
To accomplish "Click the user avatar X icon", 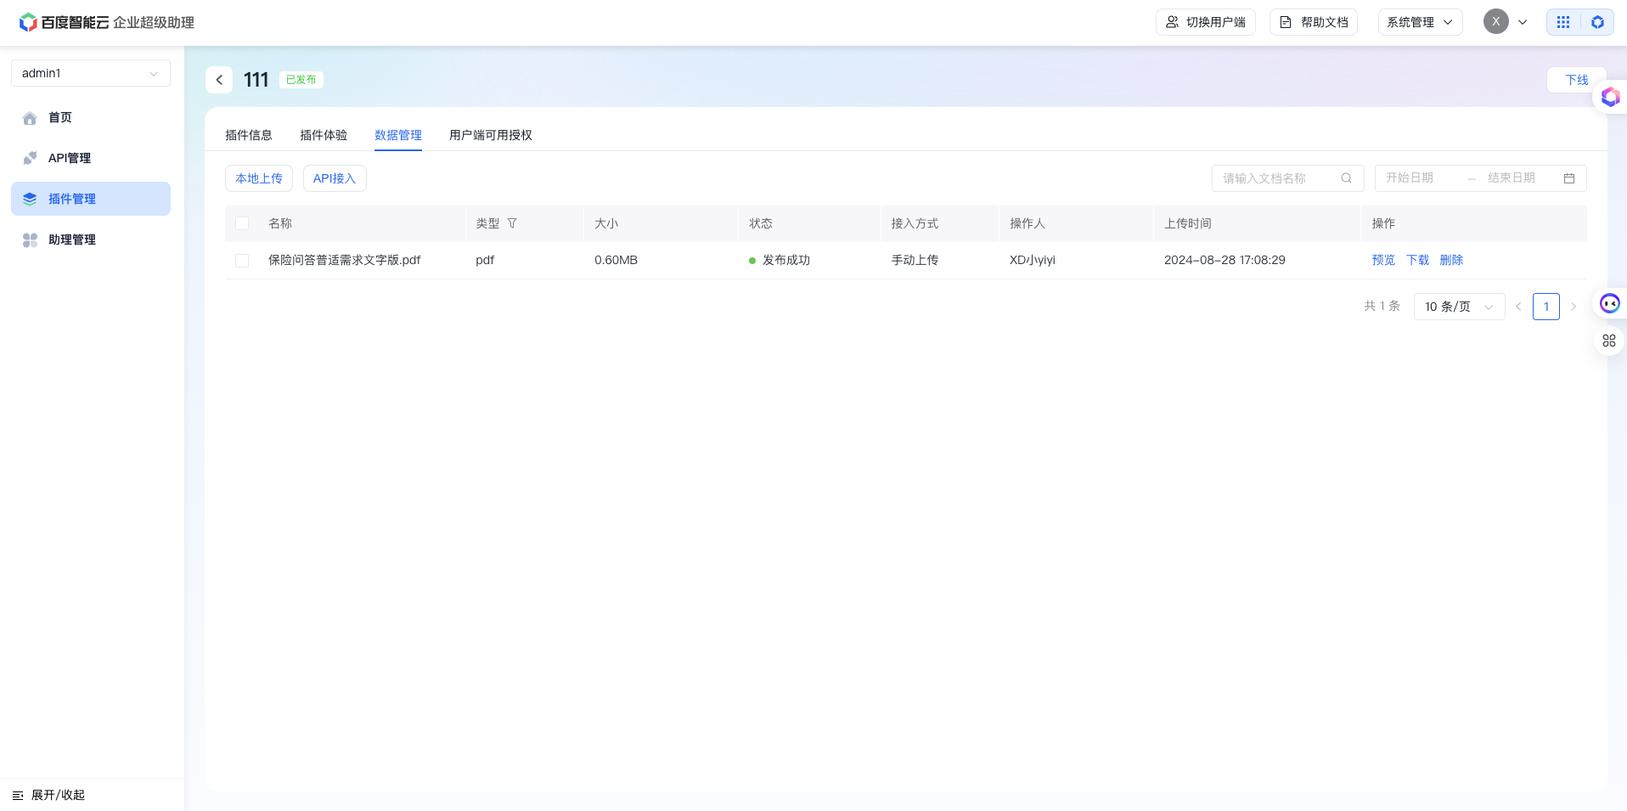I will click(1496, 22).
